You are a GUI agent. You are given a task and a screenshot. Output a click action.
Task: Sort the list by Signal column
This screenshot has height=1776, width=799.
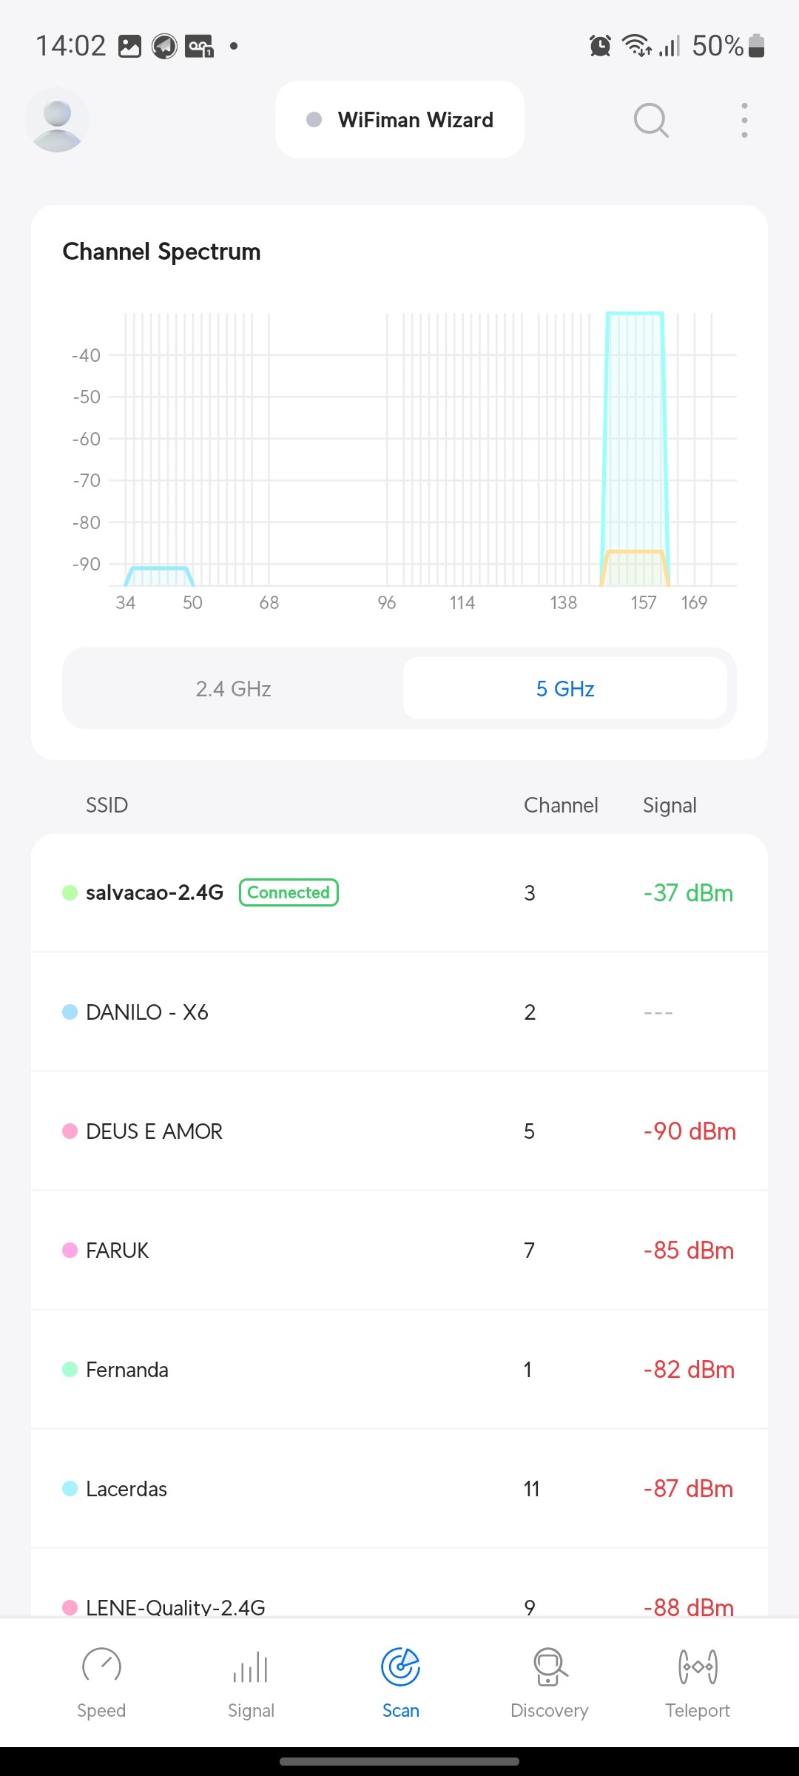(670, 805)
